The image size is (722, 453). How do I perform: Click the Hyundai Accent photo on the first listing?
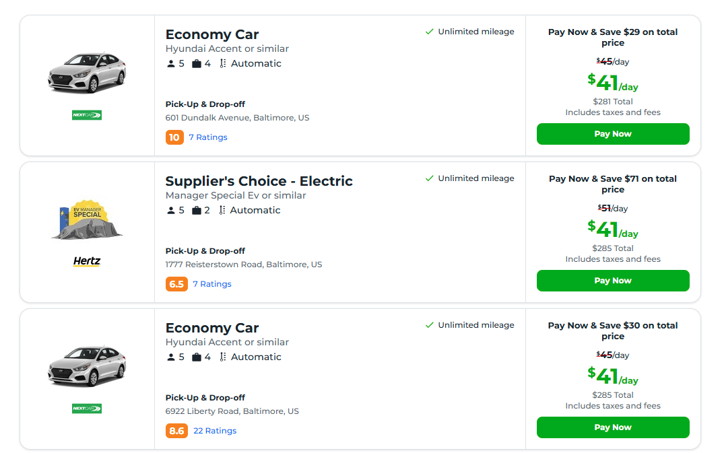(86, 71)
